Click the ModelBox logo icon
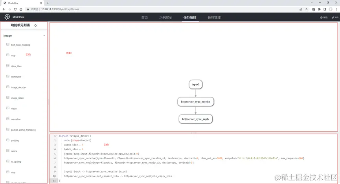 tap(7, 17)
